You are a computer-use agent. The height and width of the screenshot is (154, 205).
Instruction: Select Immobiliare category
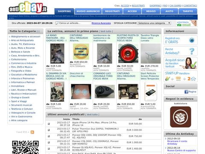(x=18, y=86)
